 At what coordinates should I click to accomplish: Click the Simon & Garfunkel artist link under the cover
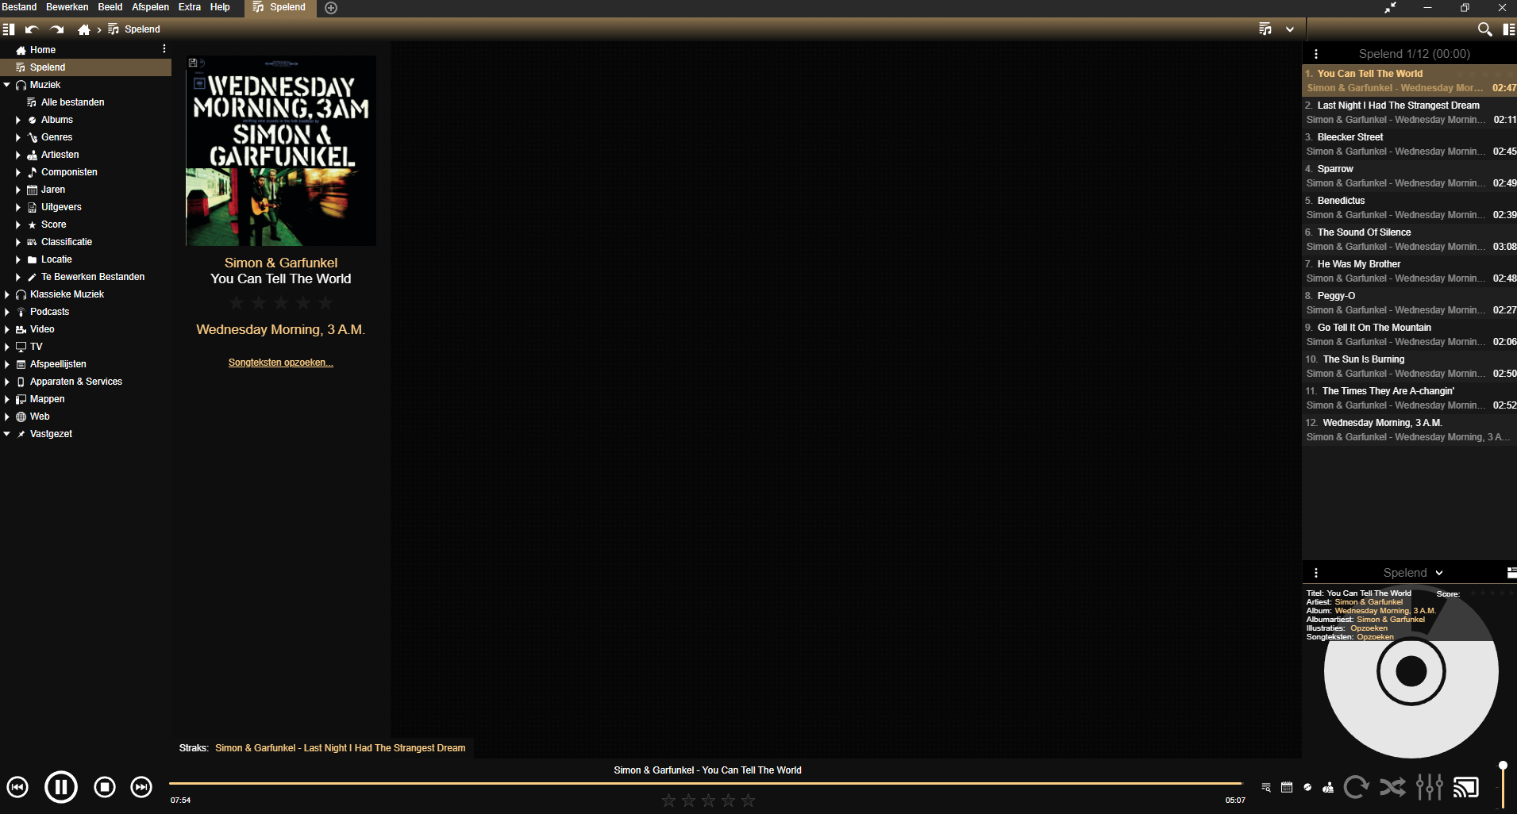click(281, 263)
